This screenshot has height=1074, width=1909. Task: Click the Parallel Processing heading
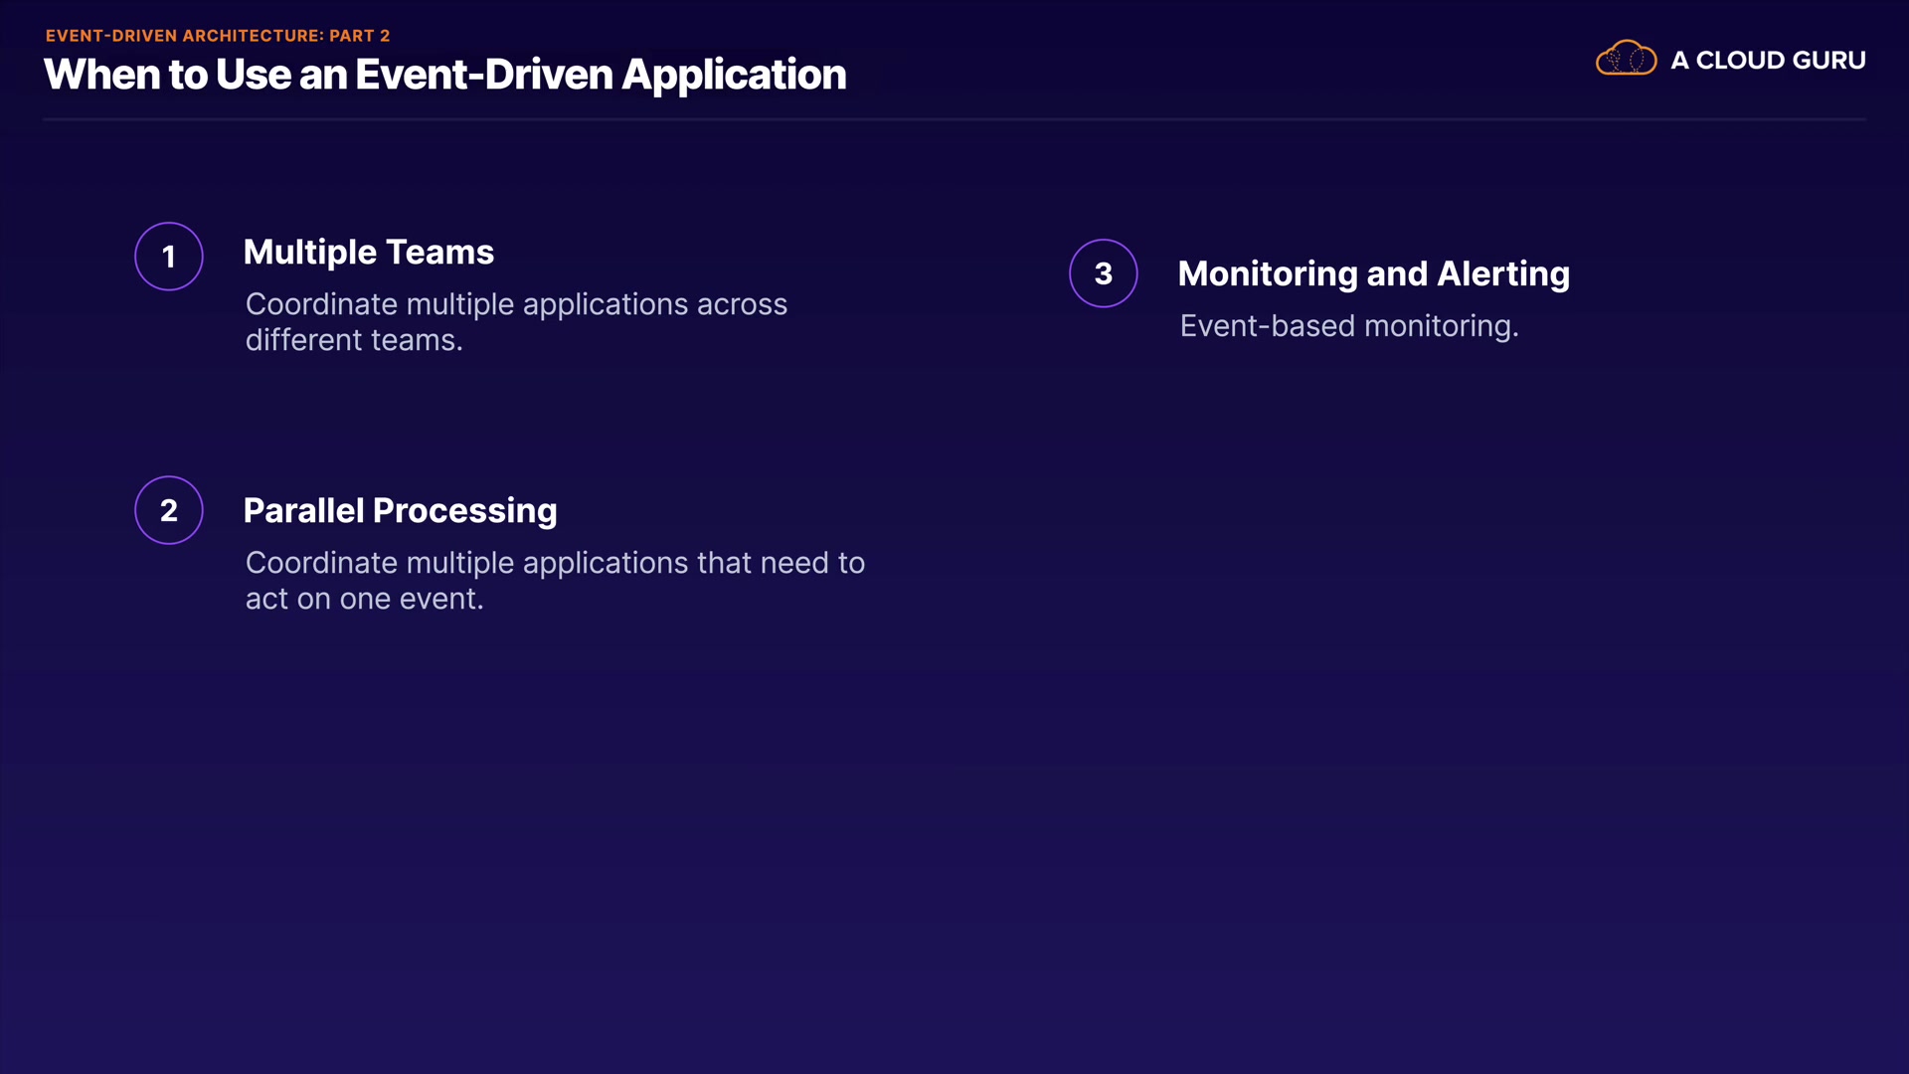(400, 511)
